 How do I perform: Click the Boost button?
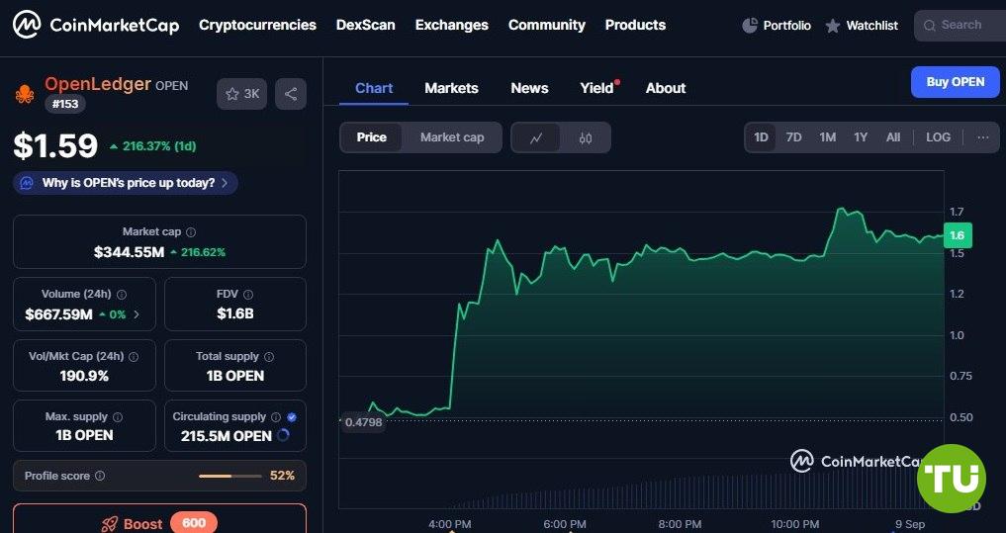coord(160,519)
